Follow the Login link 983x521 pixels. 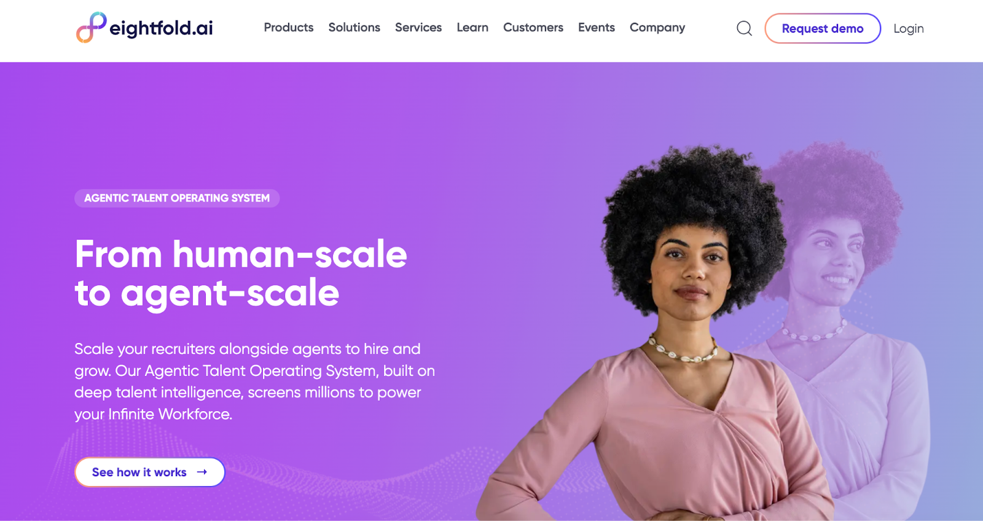909,28
